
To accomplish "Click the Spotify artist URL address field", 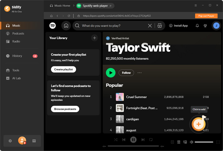I will tap(117, 16).
